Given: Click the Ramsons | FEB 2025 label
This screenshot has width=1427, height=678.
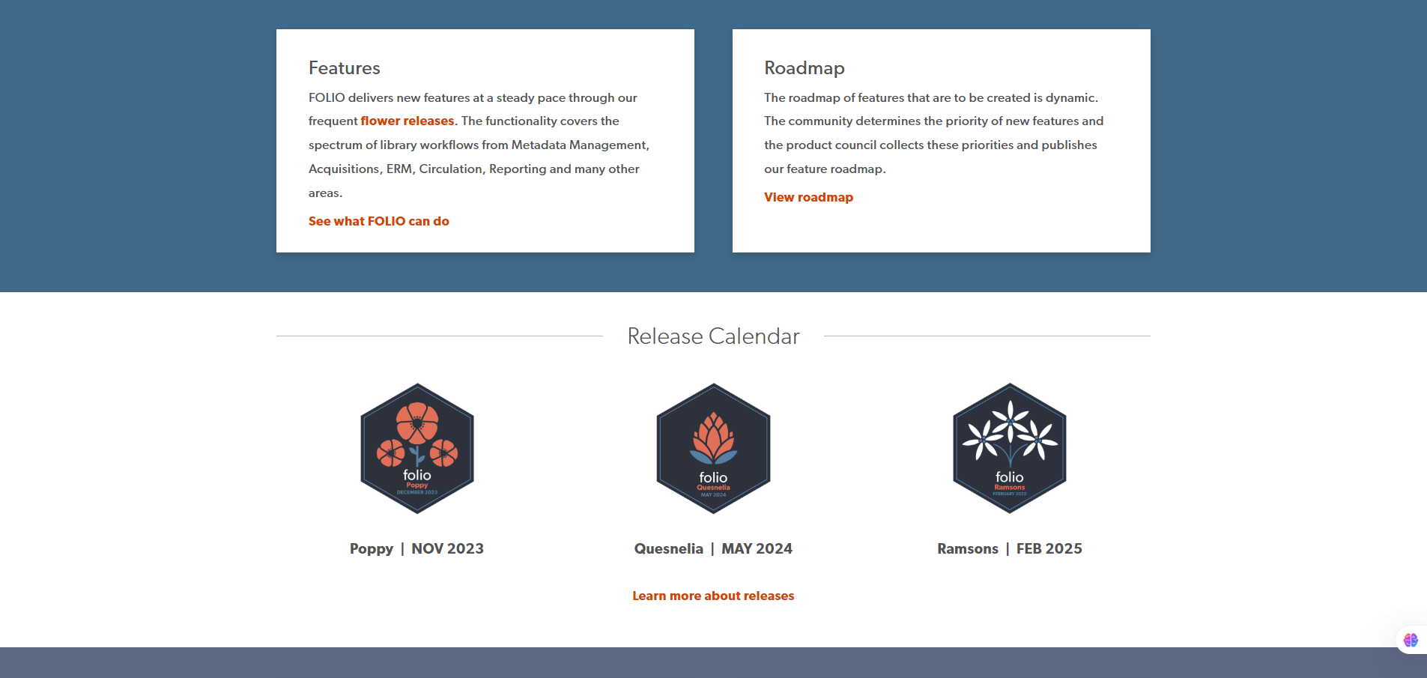Looking at the screenshot, I should pos(1010,548).
